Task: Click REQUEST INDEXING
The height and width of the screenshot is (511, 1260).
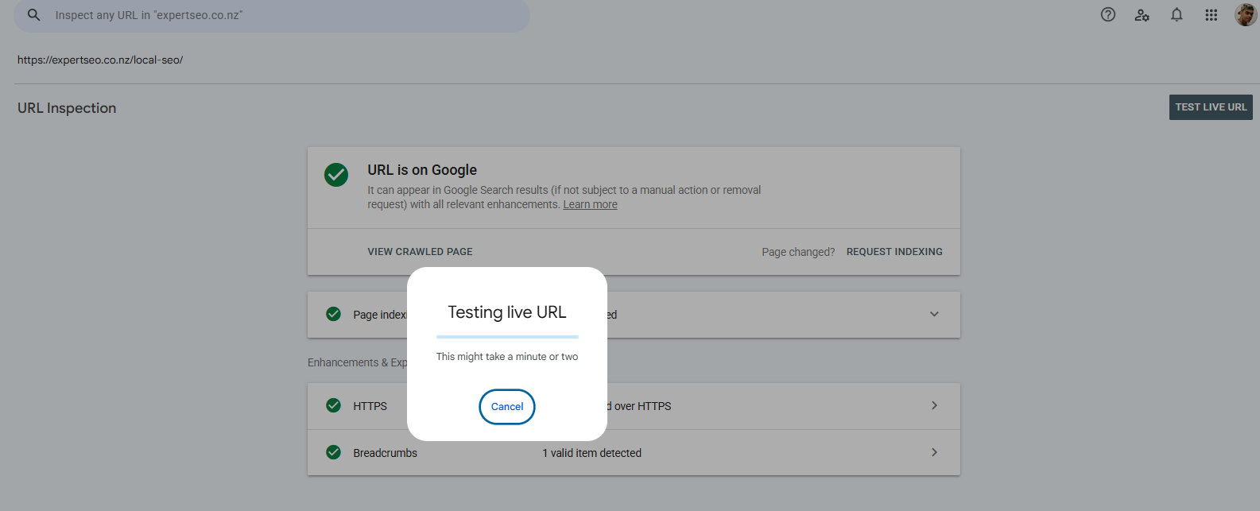Action: tap(894, 252)
